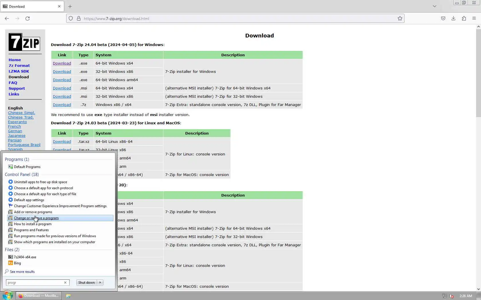481x300 pixels.
Task: Download the .msi for 64-bit Windows x64
Action: (x=62, y=88)
